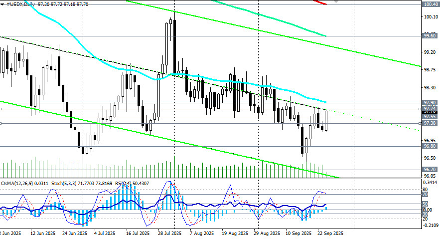Select the 99.60 price level label

click(430, 36)
